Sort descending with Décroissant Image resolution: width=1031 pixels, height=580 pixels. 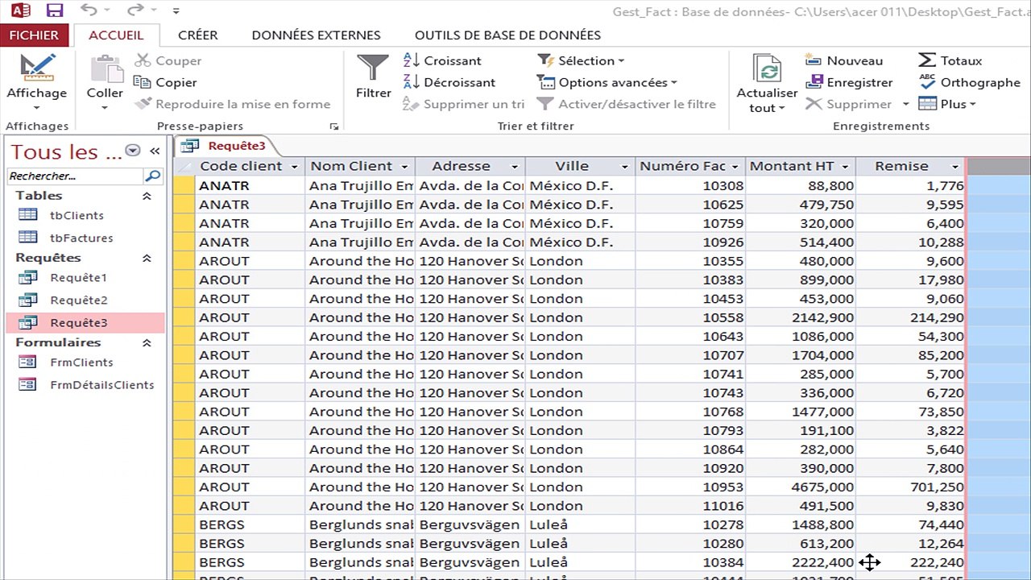tap(449, 82)
